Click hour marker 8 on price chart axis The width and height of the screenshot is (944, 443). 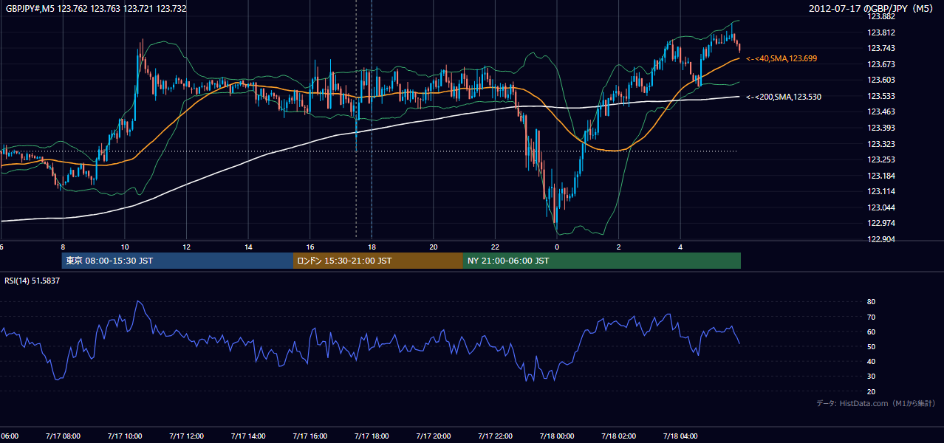click(63, 247)
